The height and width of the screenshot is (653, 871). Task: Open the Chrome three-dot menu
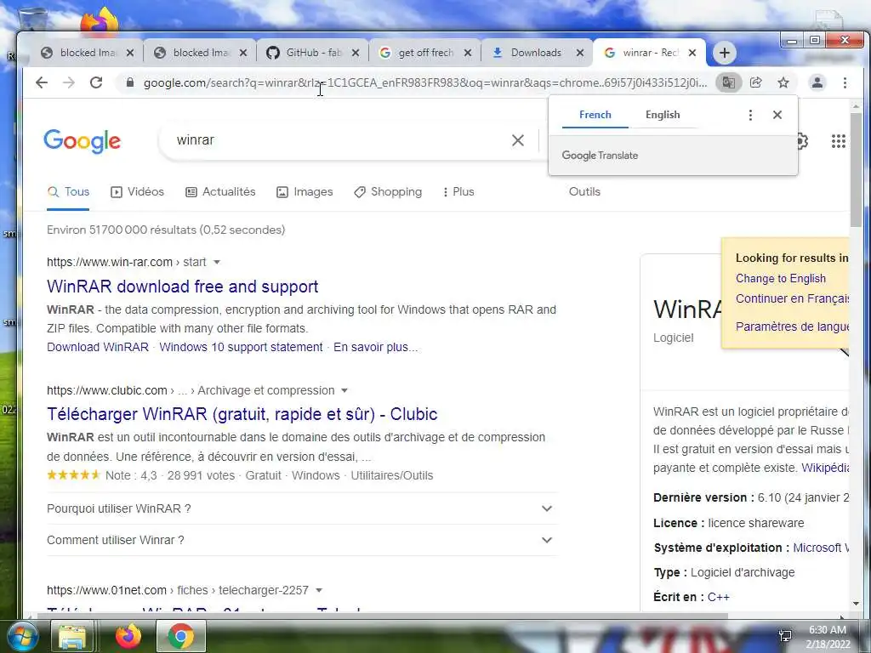click(x=845, y=82)
